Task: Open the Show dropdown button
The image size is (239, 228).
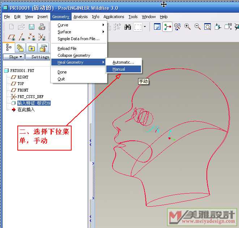Action: (14, 57)
